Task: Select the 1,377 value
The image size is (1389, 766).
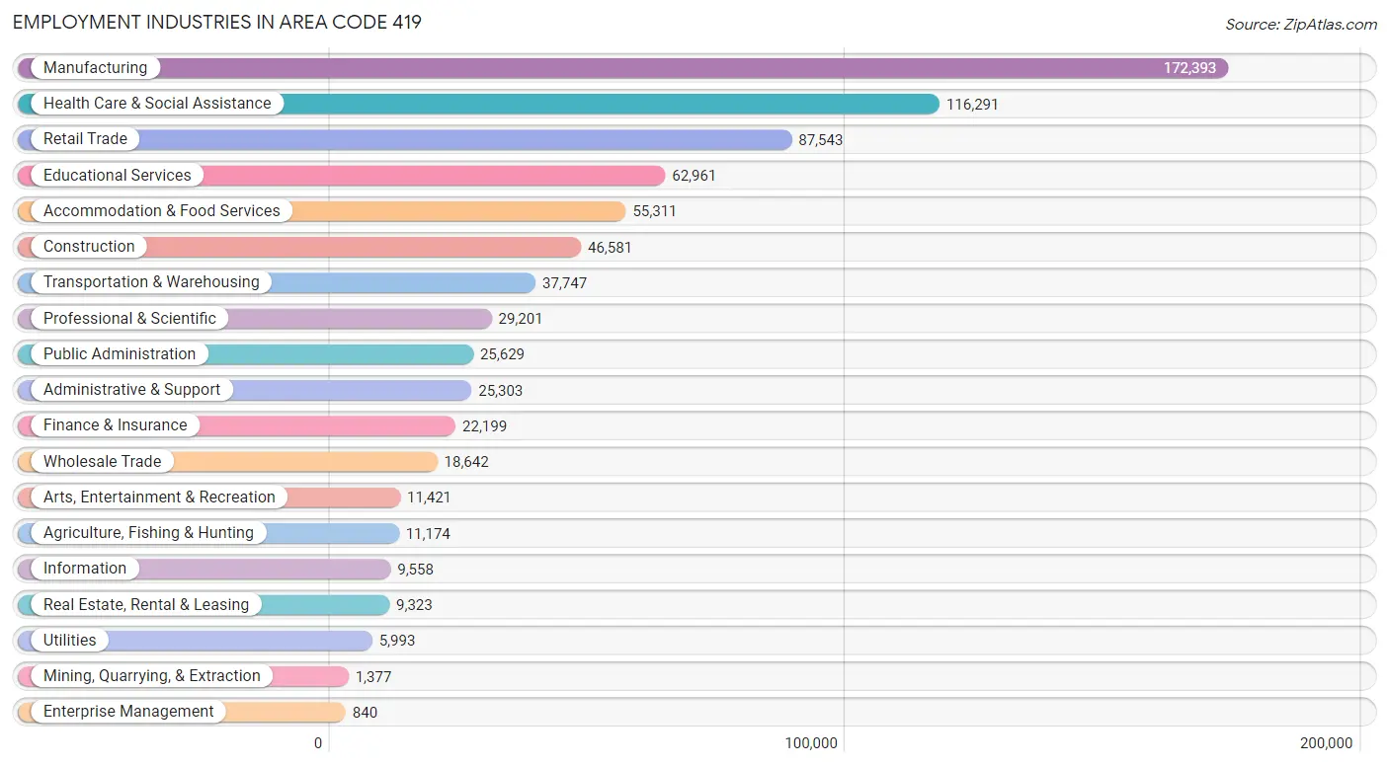Action: pos(373,676)
